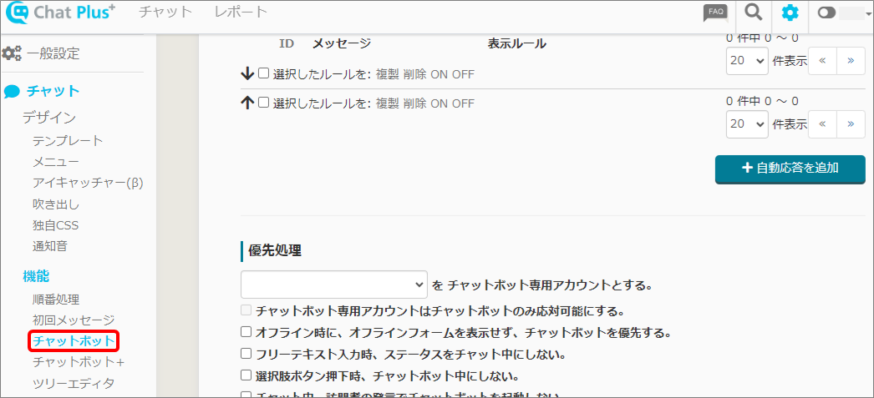874x398 pixels.
Task: Open the FAQ speech bubble icon
Action: (715, 13)
